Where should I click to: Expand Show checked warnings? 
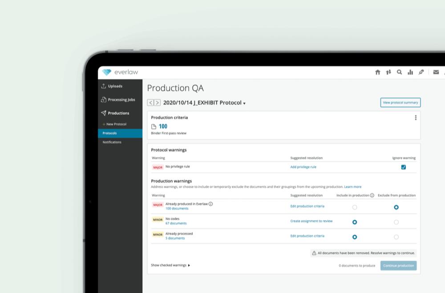coord(170,265)
